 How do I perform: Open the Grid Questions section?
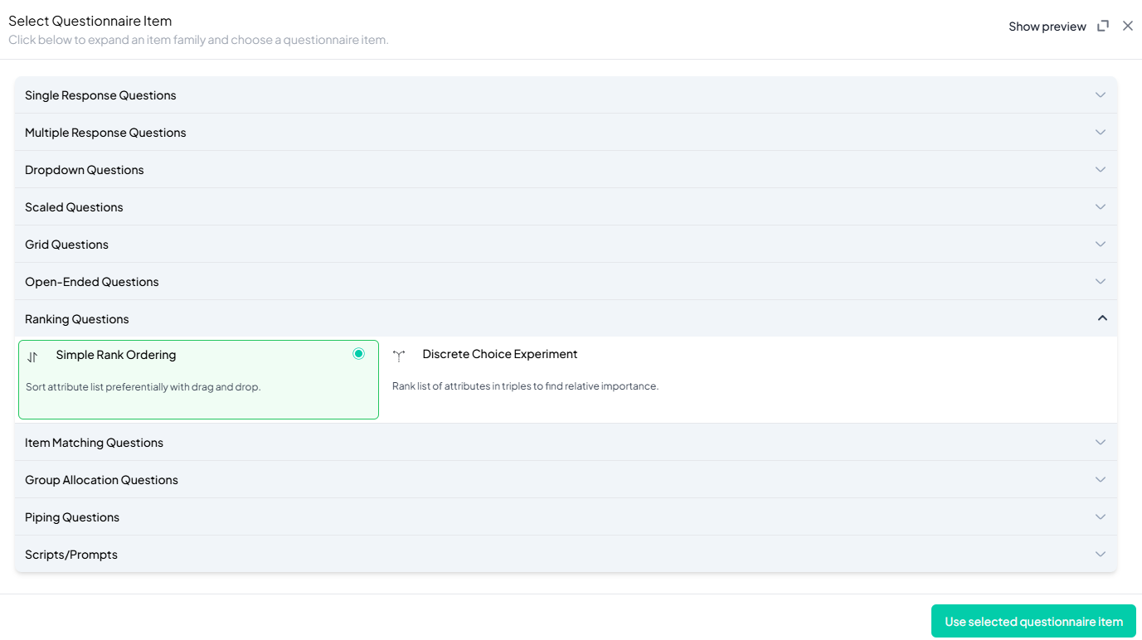click(66, 245)
